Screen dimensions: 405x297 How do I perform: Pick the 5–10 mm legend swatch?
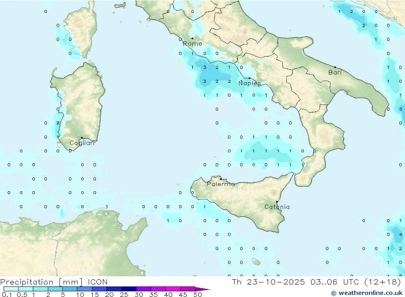point(70,289)
